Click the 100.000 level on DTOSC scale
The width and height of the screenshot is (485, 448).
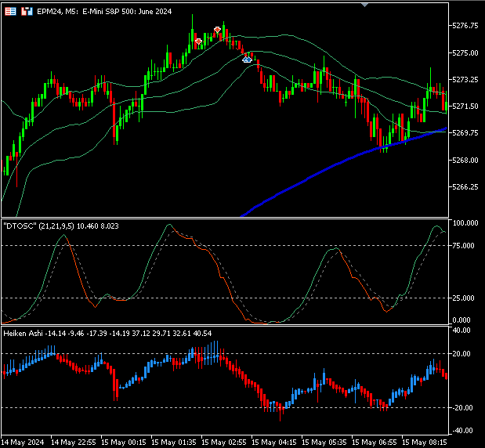pyautogui.click(x=465, y=223)
